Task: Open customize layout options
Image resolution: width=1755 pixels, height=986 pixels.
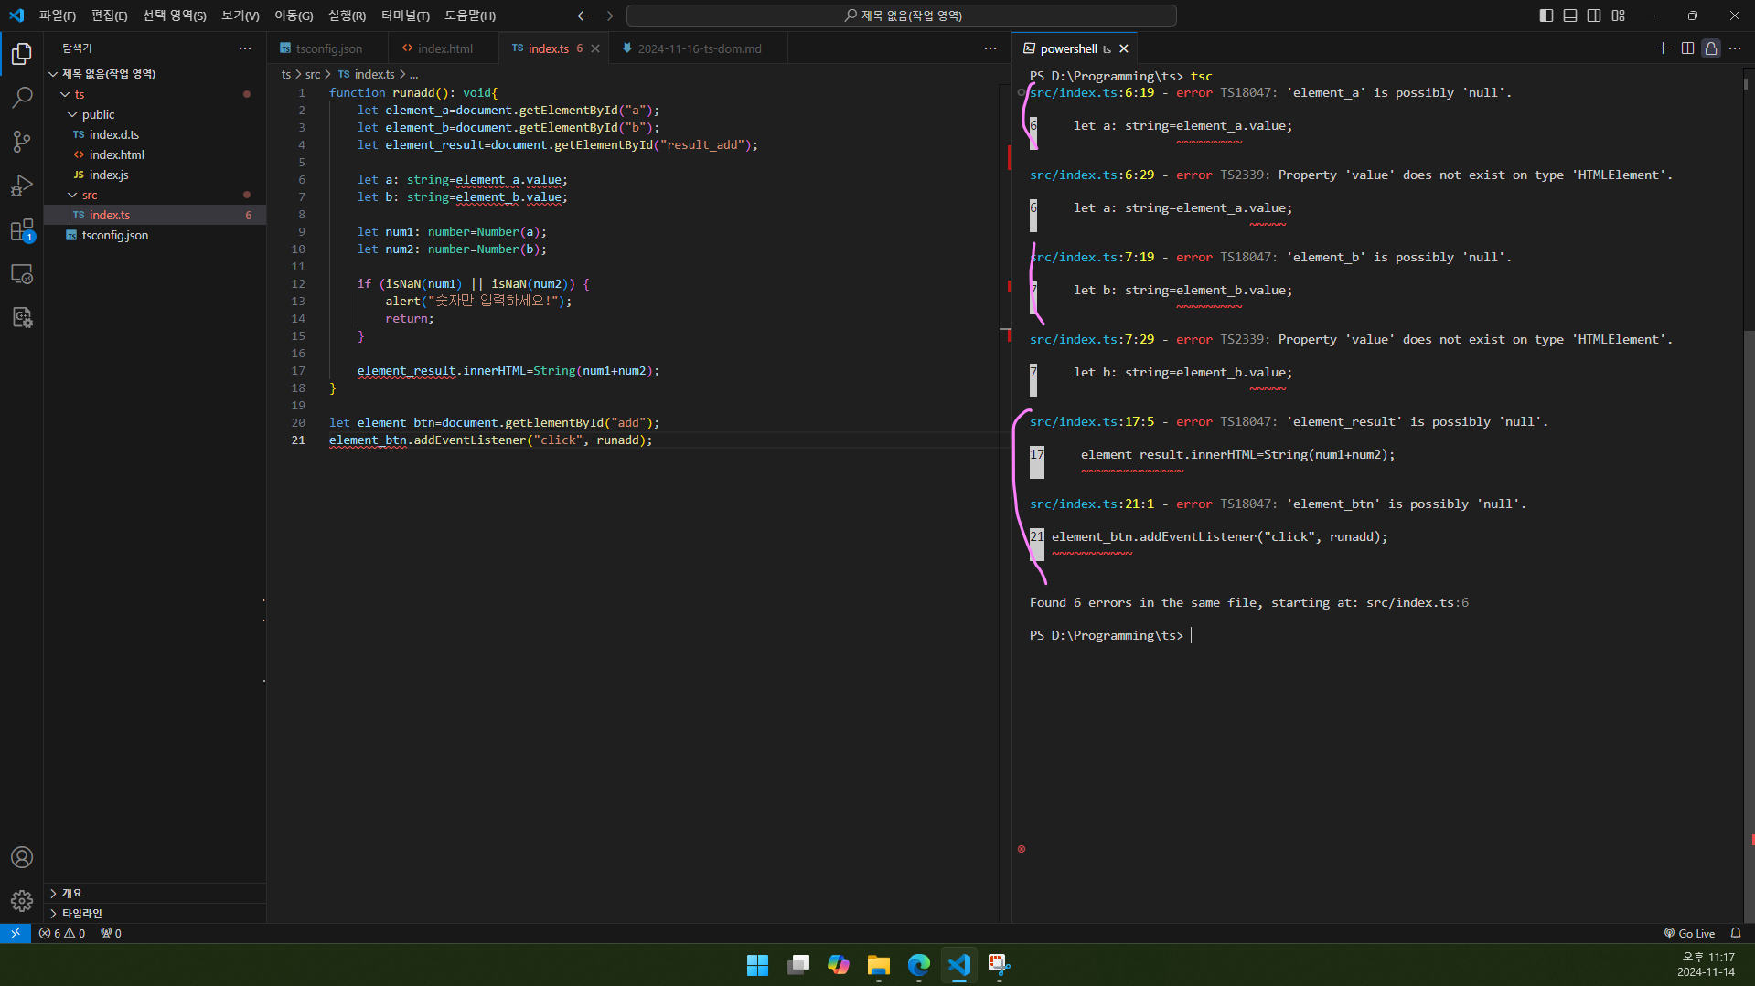Action: point(1619,16)
